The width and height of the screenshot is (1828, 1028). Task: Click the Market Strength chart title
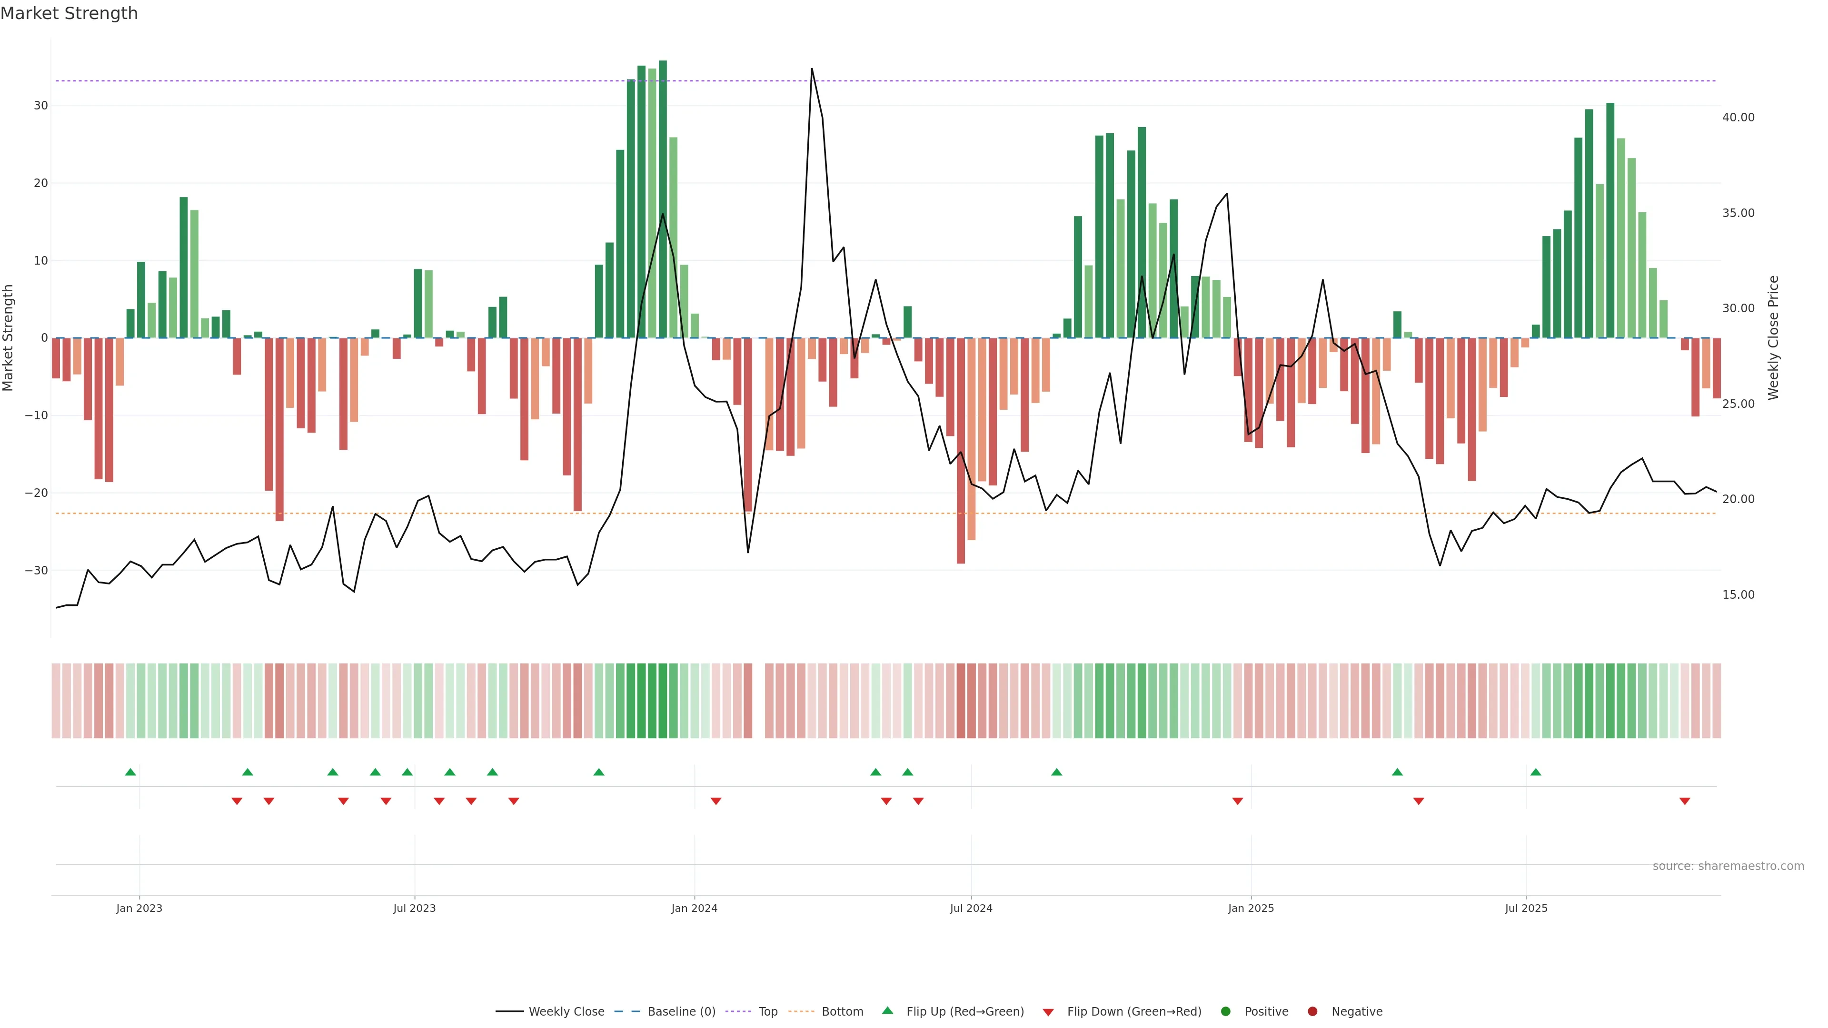tap(69, 13)
